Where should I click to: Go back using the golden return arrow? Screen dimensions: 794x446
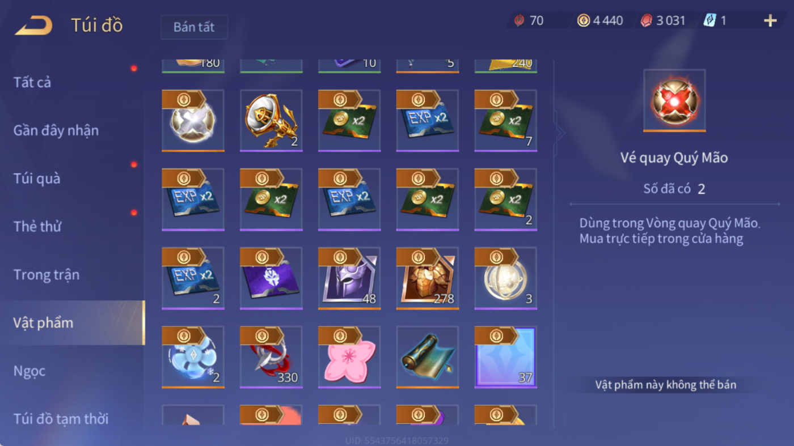tap(33, 26)
